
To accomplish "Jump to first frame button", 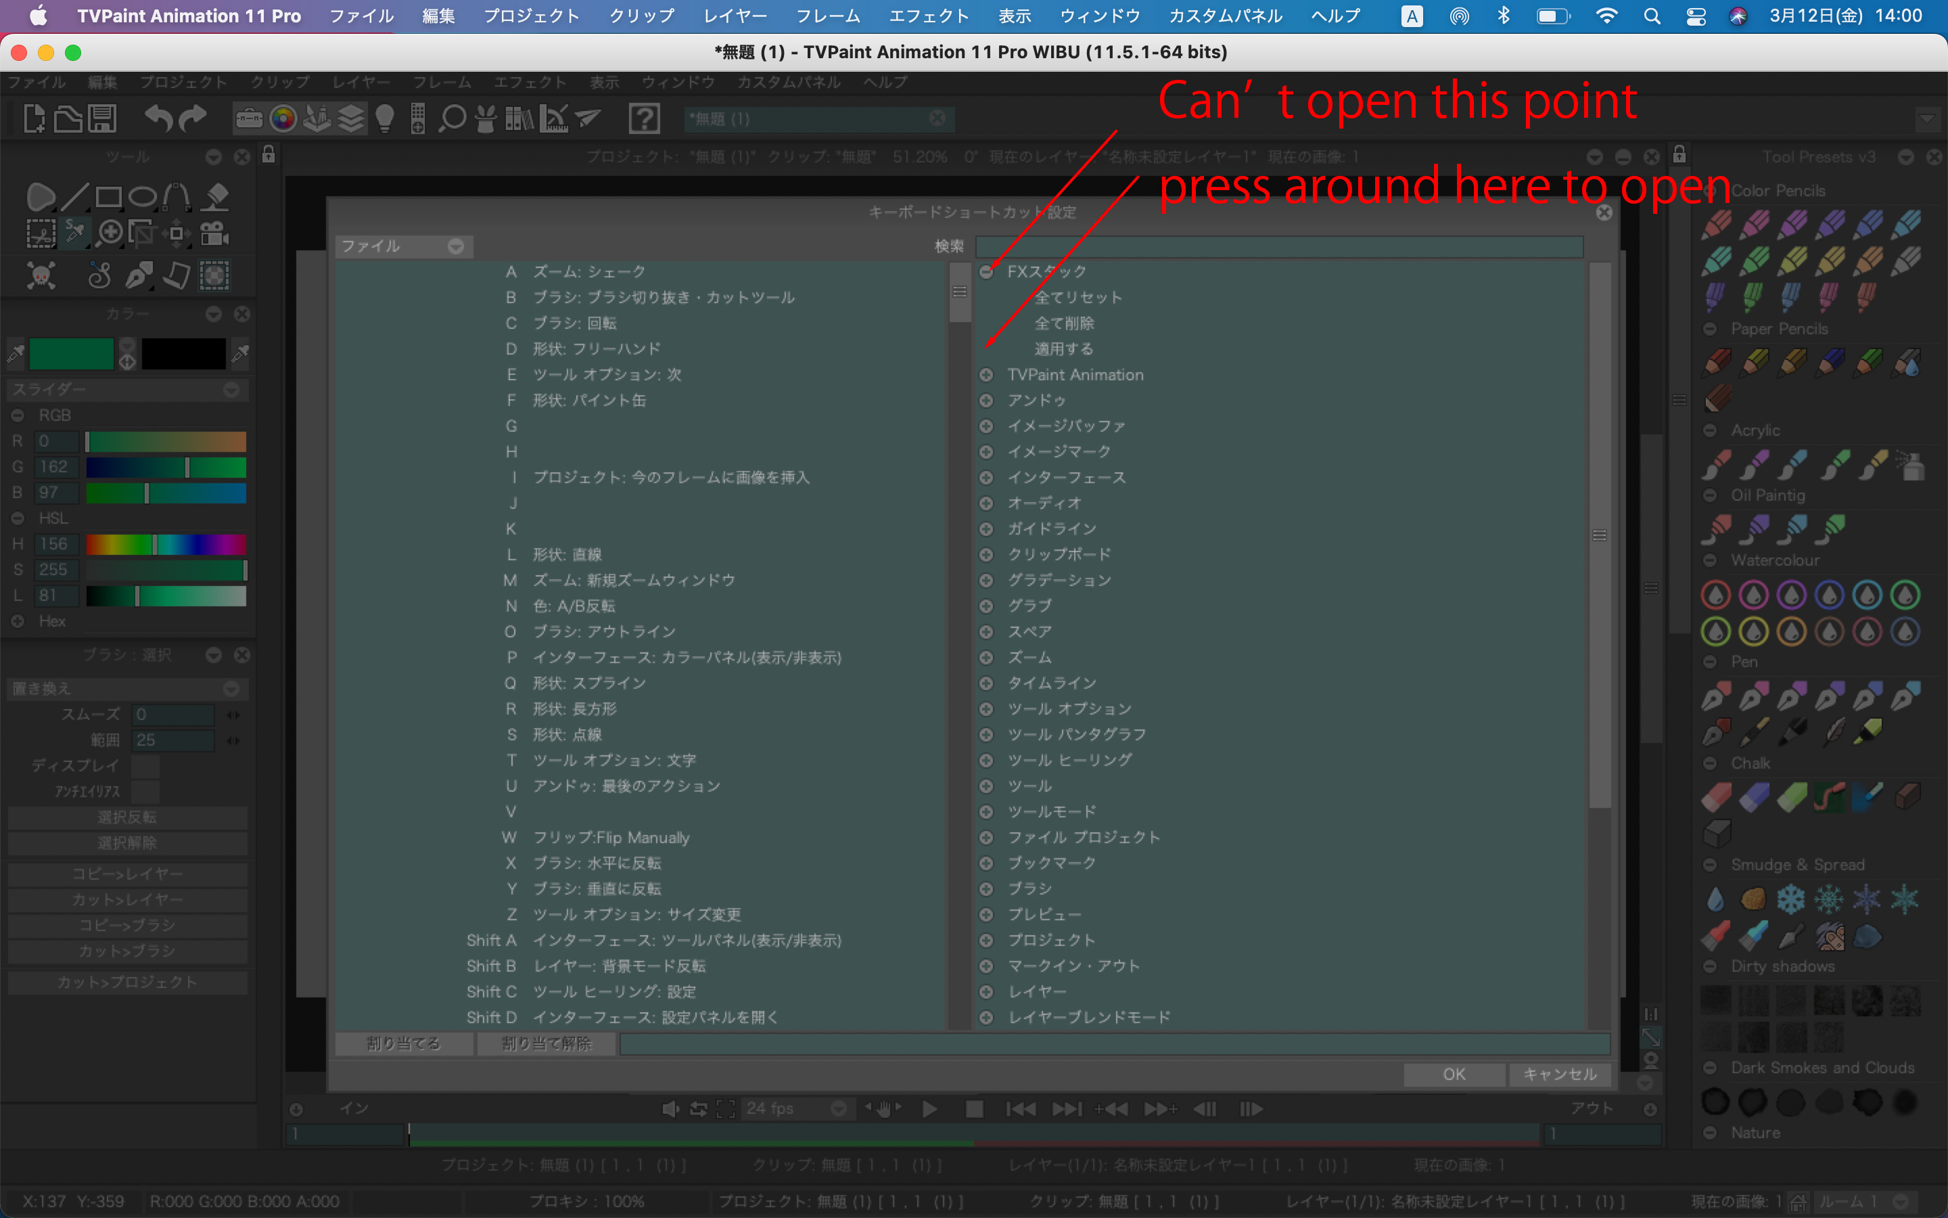I will pos(1020,1109).
